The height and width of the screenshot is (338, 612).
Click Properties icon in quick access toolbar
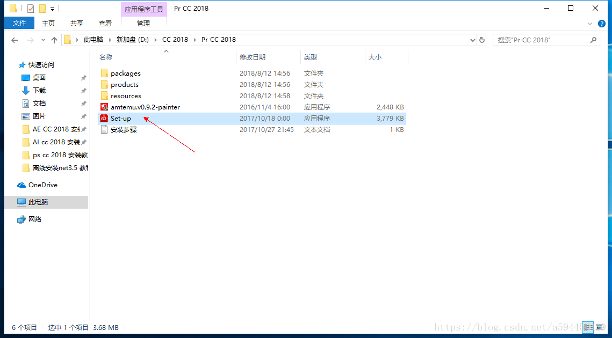[x=31, y=8]
